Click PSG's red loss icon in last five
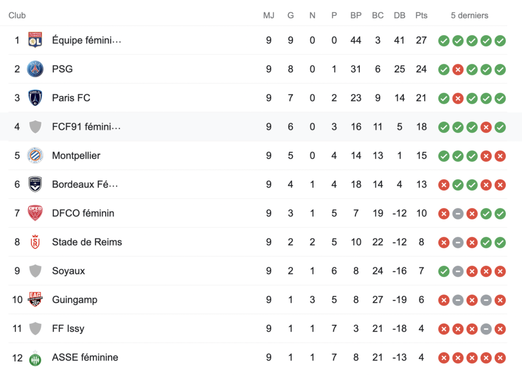522x386 pixels. [458, 69]
